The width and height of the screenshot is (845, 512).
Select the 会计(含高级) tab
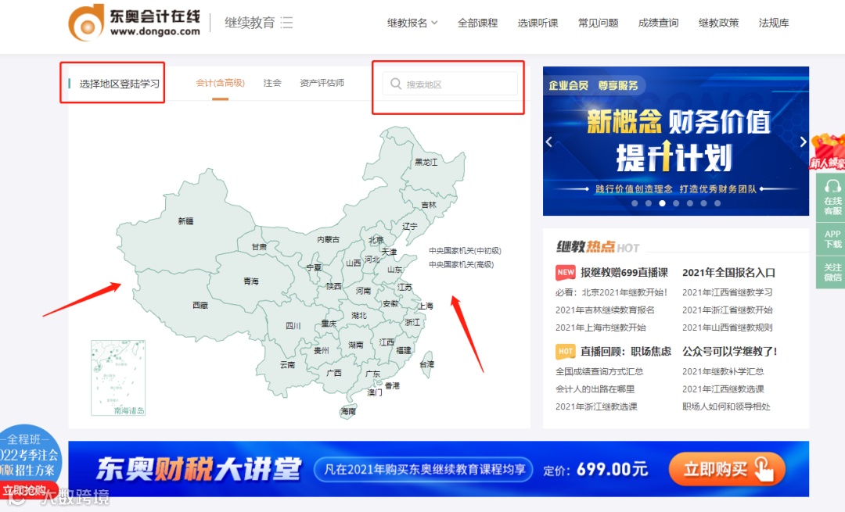[220, 83]
